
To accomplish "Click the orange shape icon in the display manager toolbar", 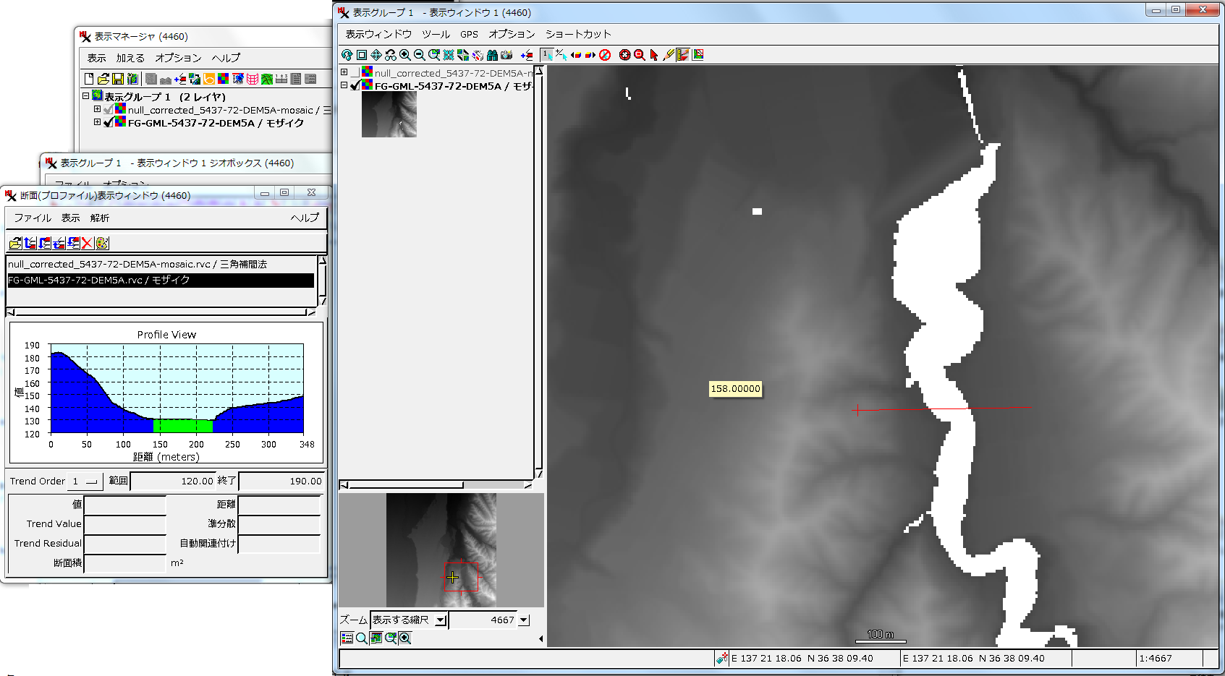I will click(x=209, y=79).
